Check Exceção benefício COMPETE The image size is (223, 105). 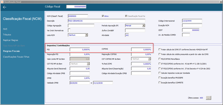pos(159,82)
